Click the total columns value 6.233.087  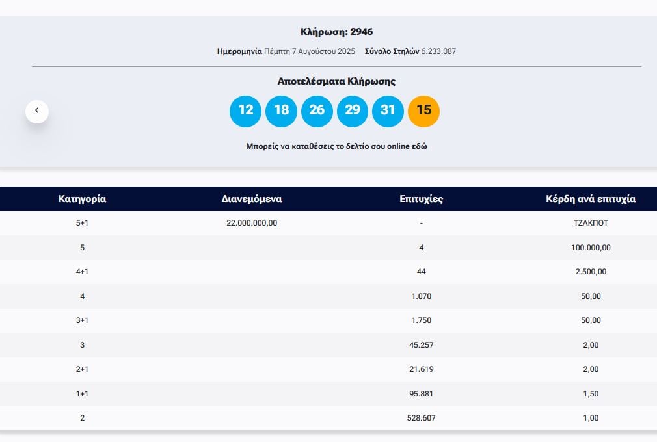pyautogui.click(x=438, y=51)
